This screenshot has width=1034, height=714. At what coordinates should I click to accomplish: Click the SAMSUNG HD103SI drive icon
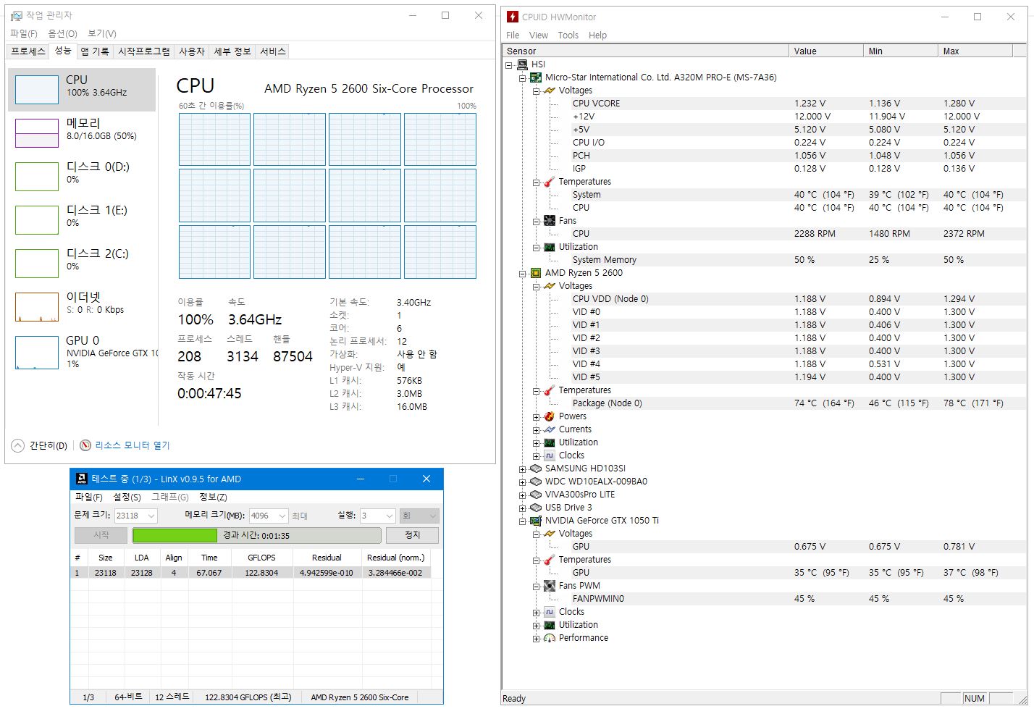click(536, 469)
